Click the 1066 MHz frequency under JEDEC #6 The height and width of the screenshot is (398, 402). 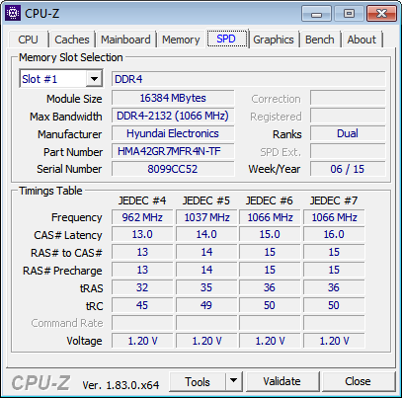tap(270, 217)
